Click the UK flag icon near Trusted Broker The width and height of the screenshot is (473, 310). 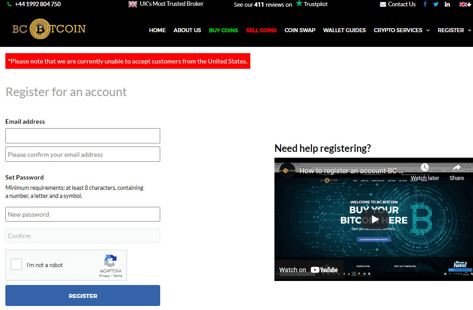(x=133, y=4)
